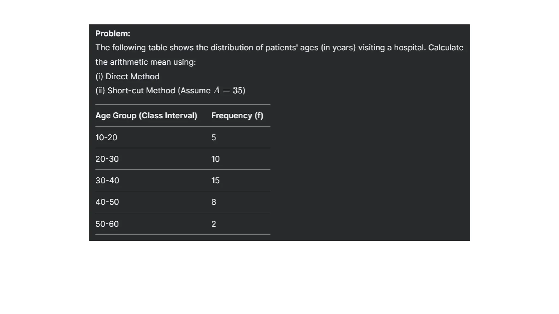Select the "A = 35" formula
Viewport: 559px width, 314px height.
pyautogui.click(x=229, y=90)
